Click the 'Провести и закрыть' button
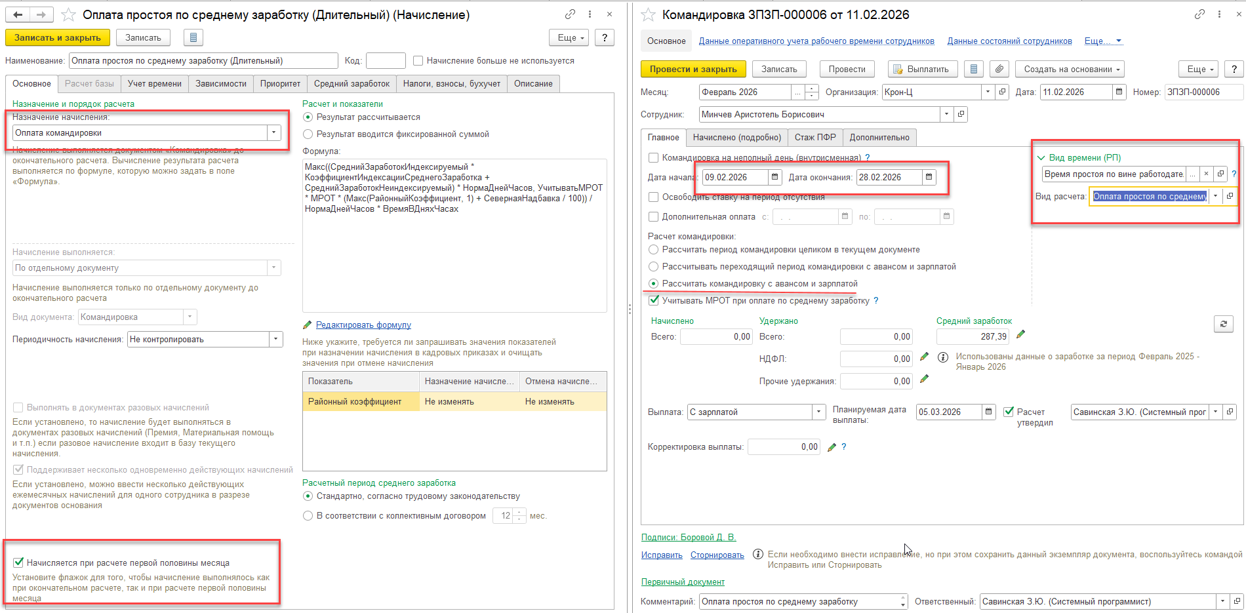Image resolution: width=1246 pixels, height=613 pixels. click(693, 69)
